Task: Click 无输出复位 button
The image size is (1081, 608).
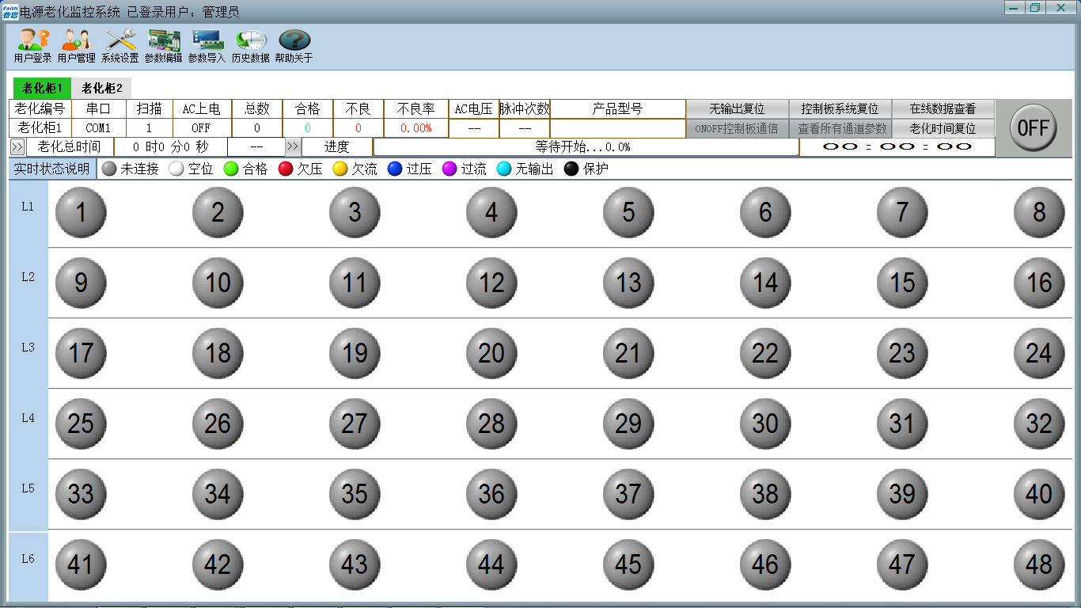Action: coord(736,109)
